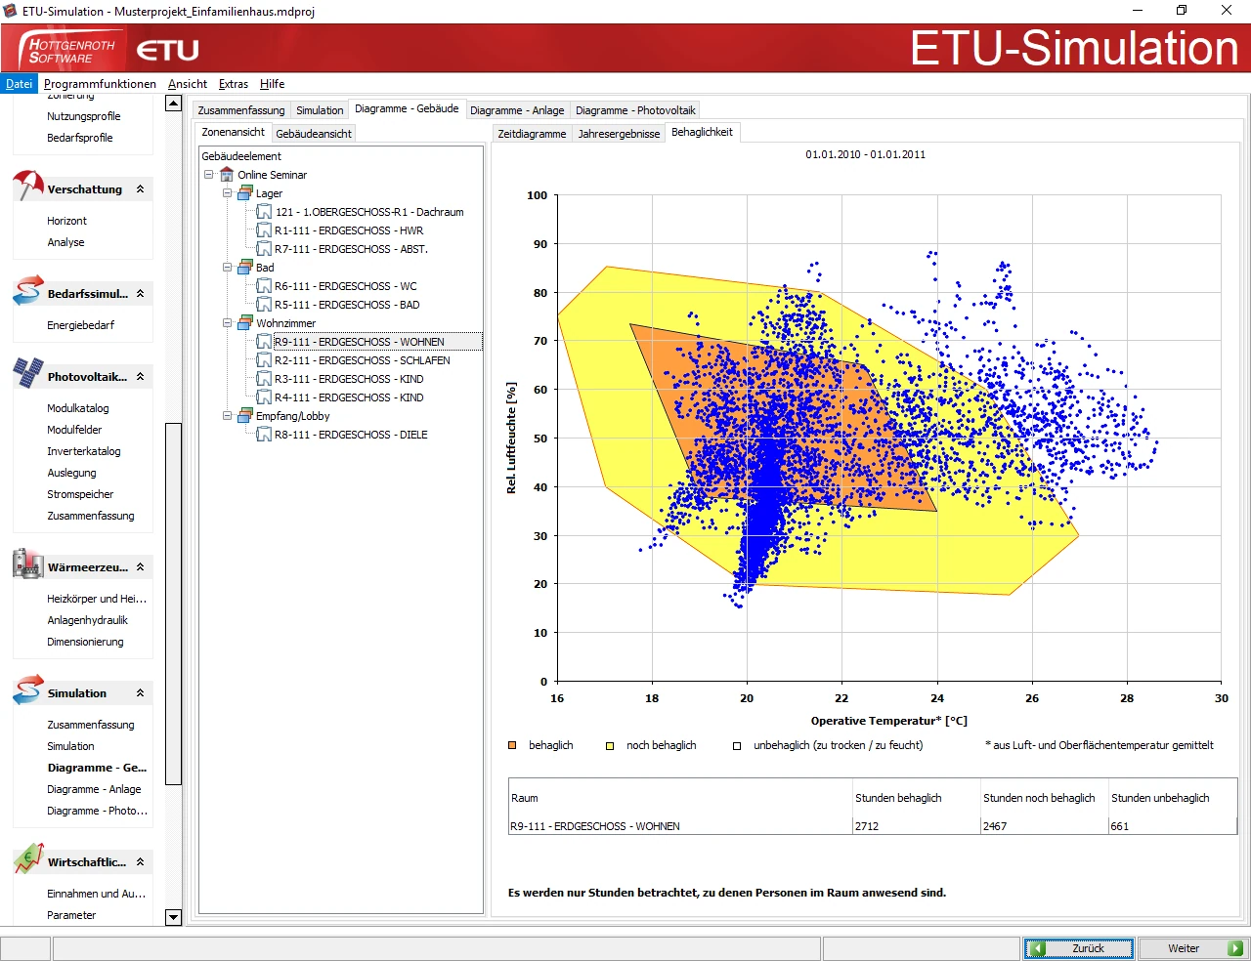Collapse the Lager tree node
This screenshot has height=961, width=1251.
(x=227, y=193)
